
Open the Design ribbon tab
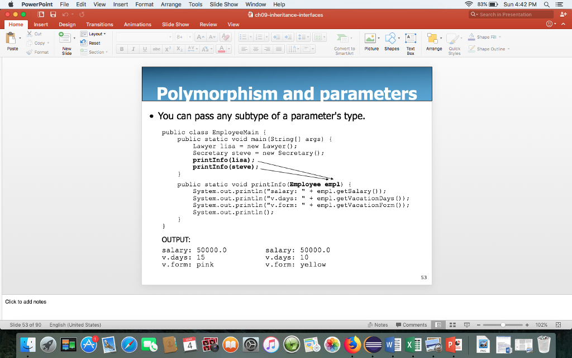[67, 25]
